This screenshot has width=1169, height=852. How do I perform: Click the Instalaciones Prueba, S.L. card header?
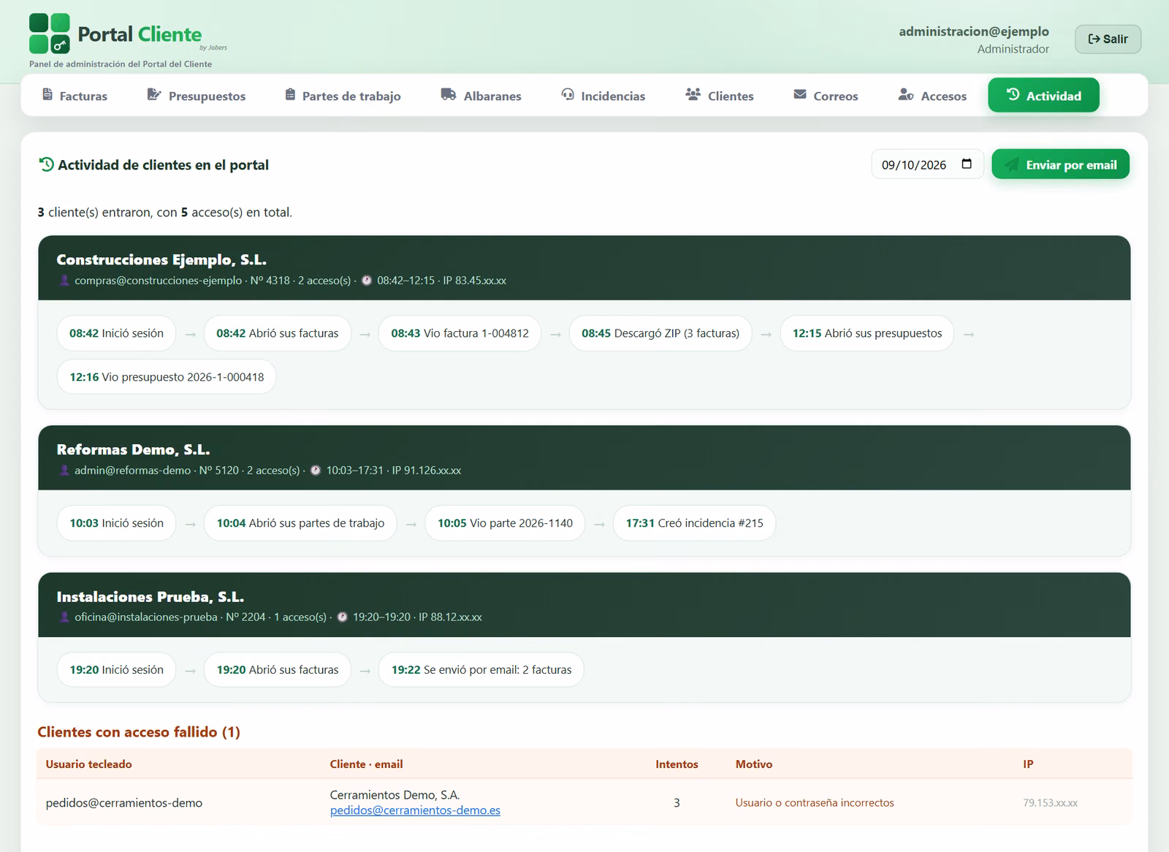[584, 605]
